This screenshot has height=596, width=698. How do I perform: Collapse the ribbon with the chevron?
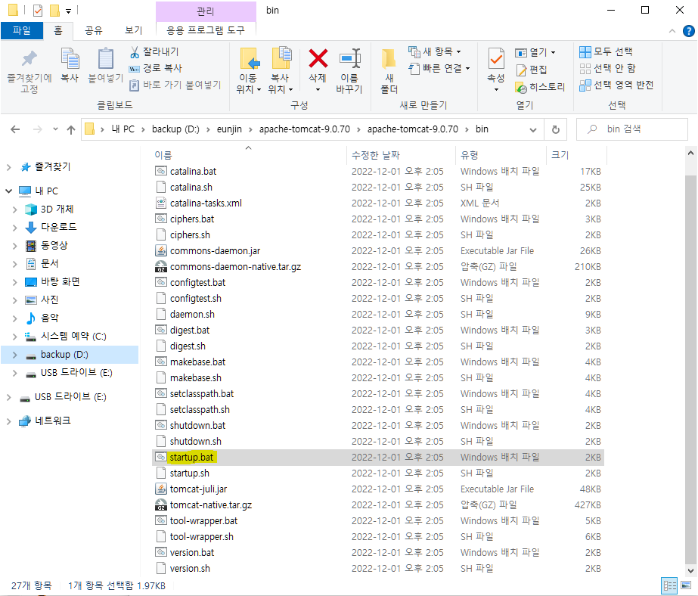tap(672, 31)
